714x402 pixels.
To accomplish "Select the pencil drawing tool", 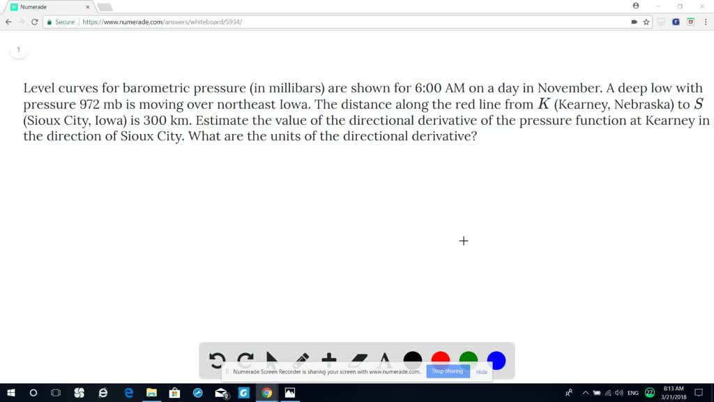I will pos(301,360).
